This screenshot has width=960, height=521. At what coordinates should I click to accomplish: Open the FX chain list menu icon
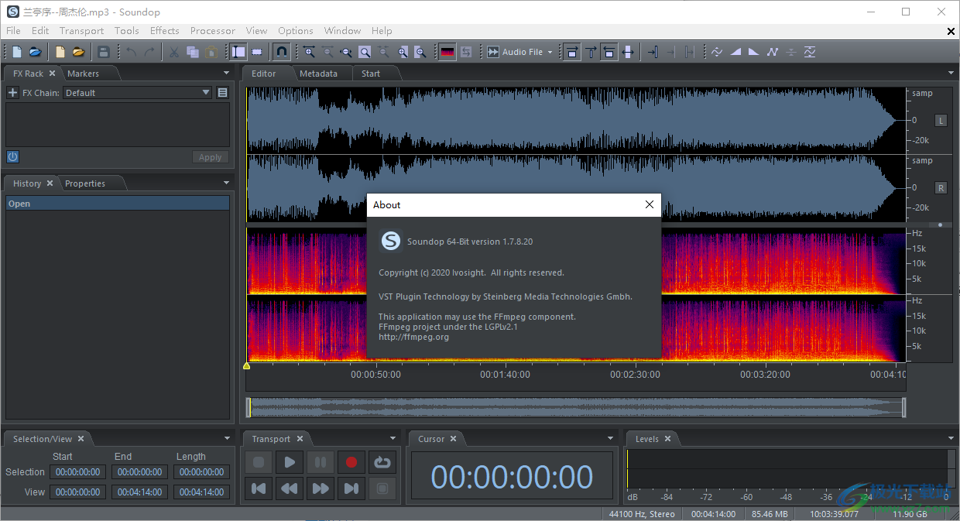pyautogui.click(x=223, y=93)
